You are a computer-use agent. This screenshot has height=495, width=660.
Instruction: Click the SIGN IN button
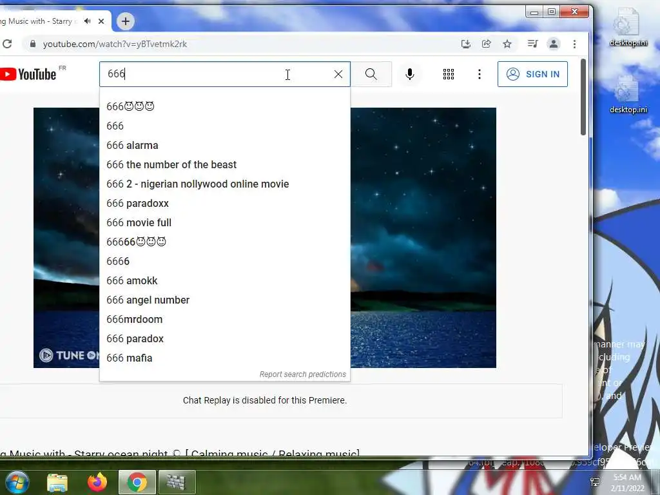[532, 74]
